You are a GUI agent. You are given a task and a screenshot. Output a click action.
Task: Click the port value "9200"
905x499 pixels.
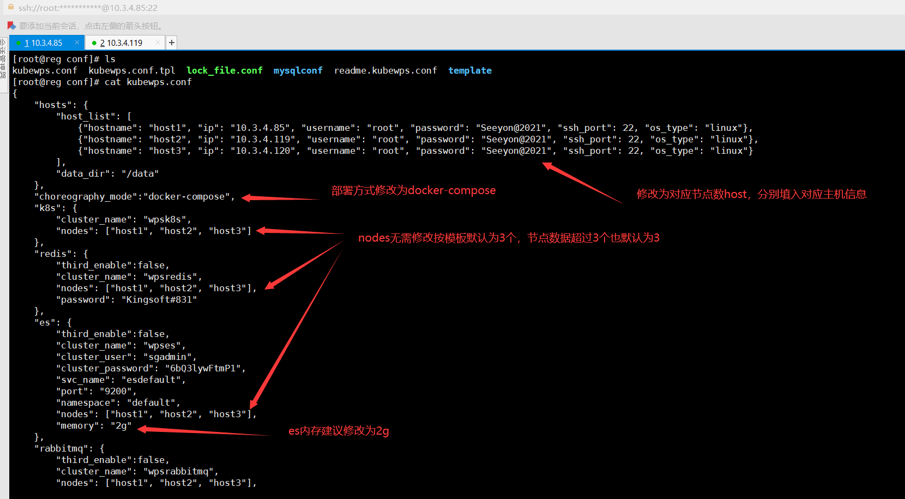(116, 391)
